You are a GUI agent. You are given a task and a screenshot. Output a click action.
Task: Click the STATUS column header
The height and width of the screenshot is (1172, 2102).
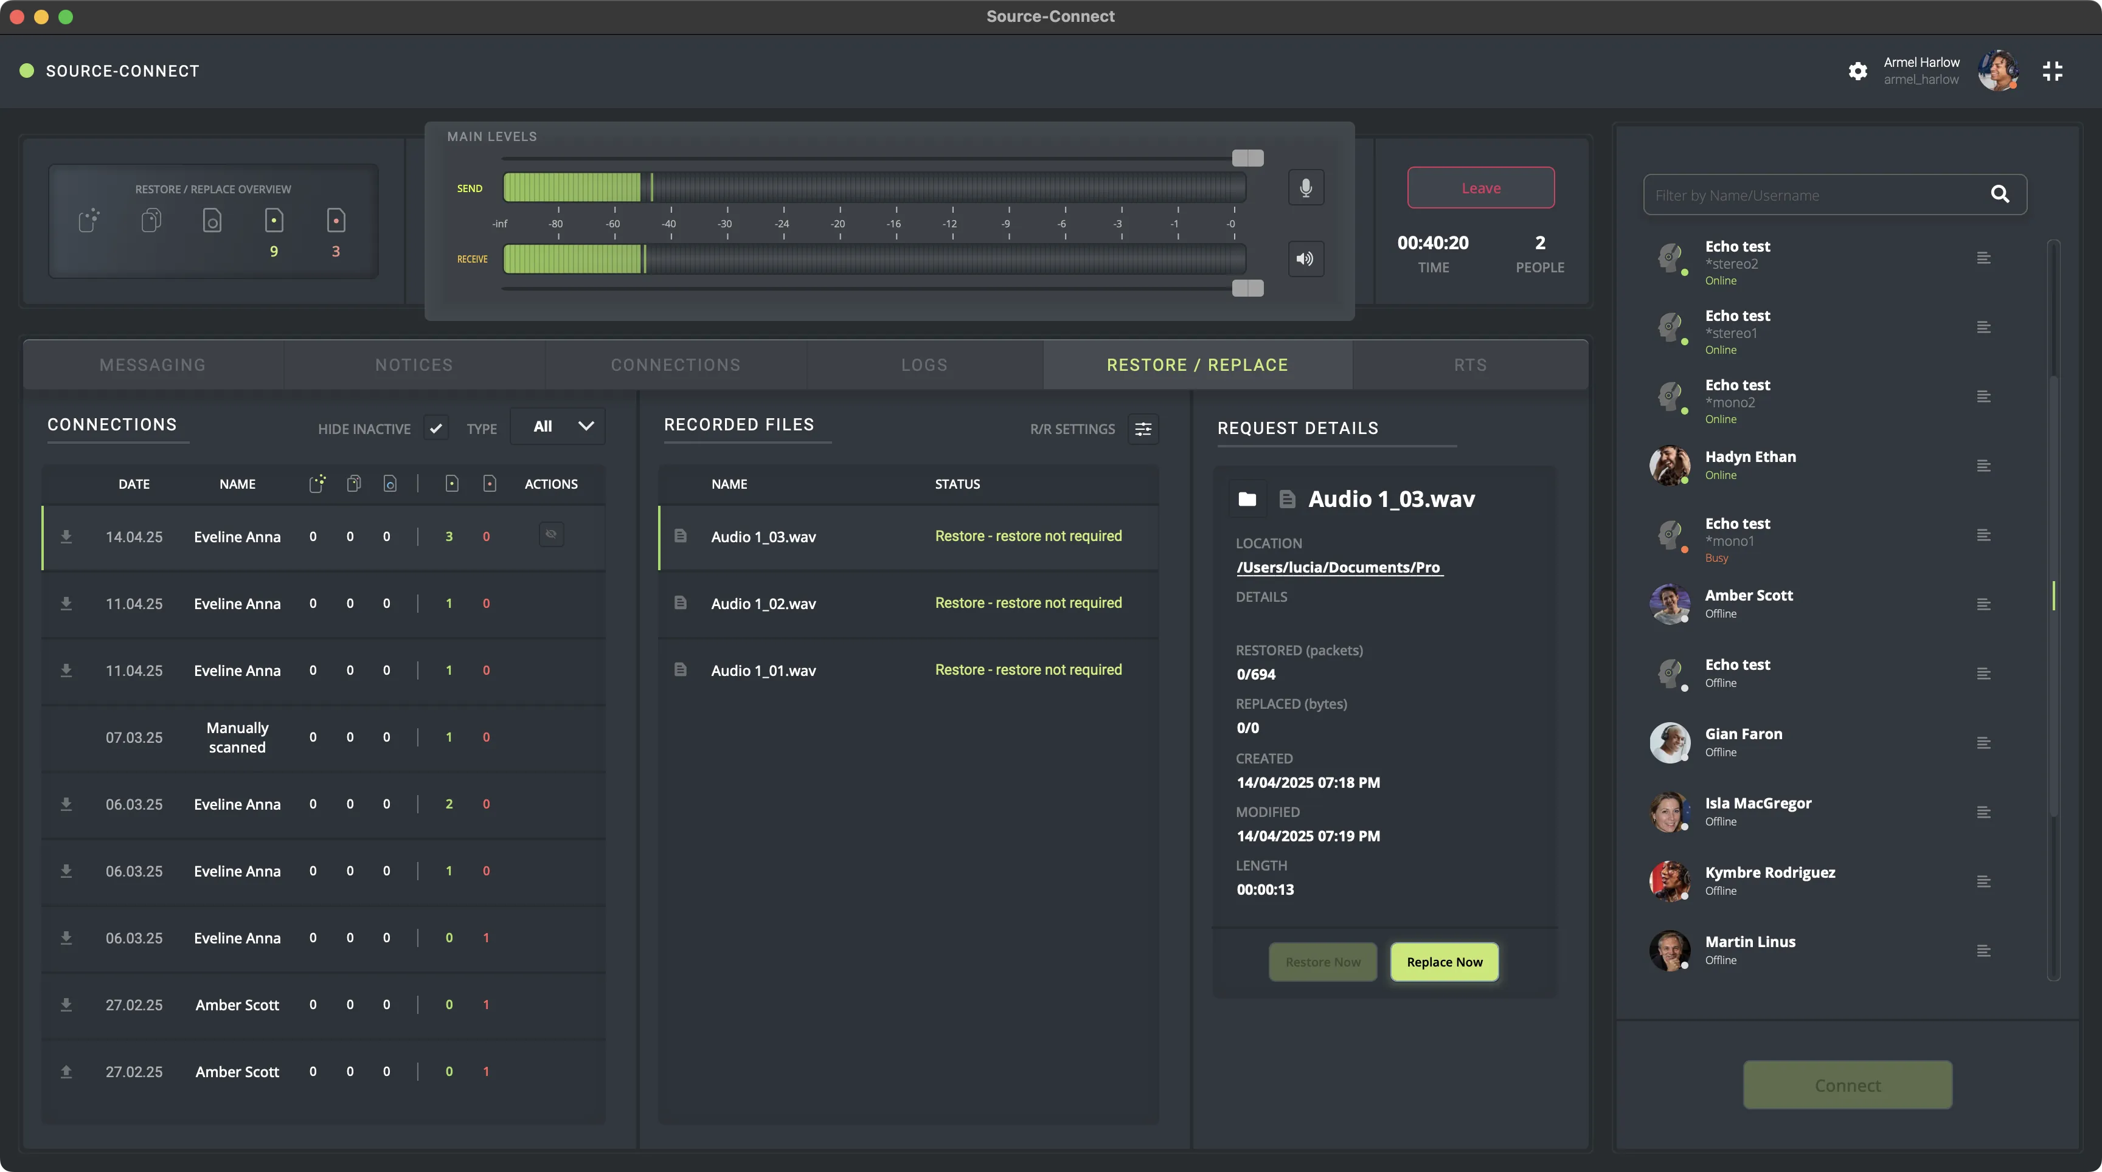click(957, 484)
